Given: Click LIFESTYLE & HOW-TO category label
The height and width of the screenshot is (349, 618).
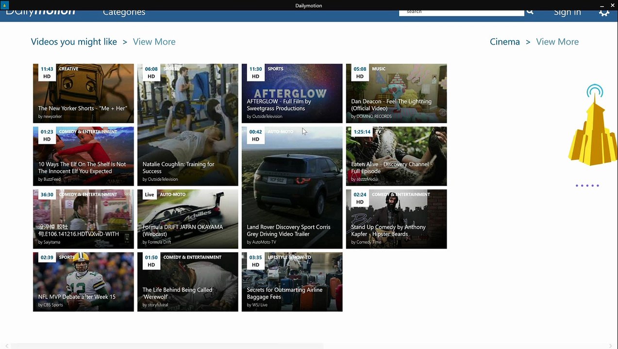Looking at the screenshot, I should pyautogui.click(x=289, y=257).
